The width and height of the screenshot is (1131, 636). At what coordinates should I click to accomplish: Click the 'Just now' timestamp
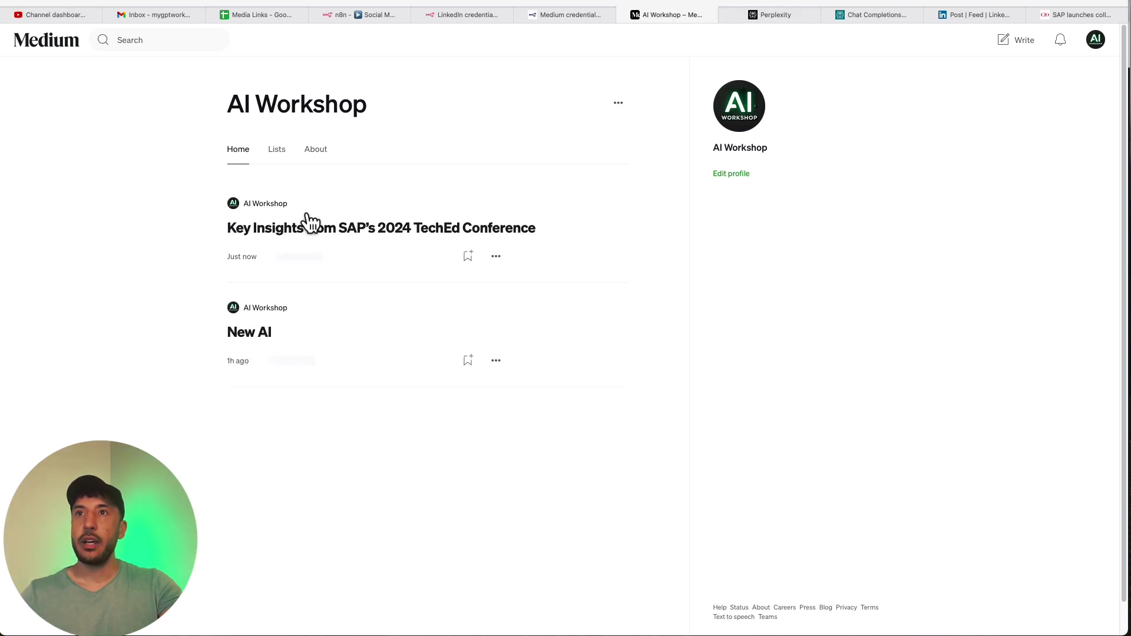(x=242, y=257)
